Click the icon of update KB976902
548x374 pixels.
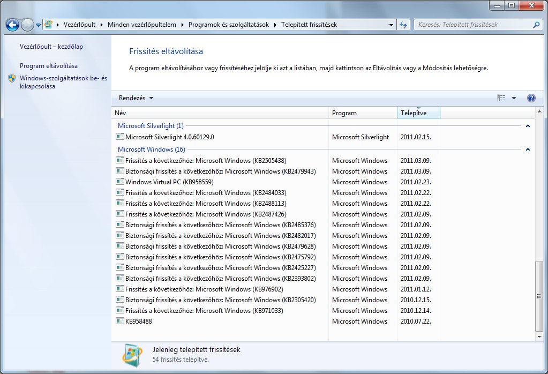click(120, 289)
